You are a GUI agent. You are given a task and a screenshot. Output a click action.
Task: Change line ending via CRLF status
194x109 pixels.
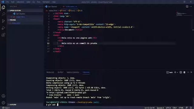pos(175,108)
